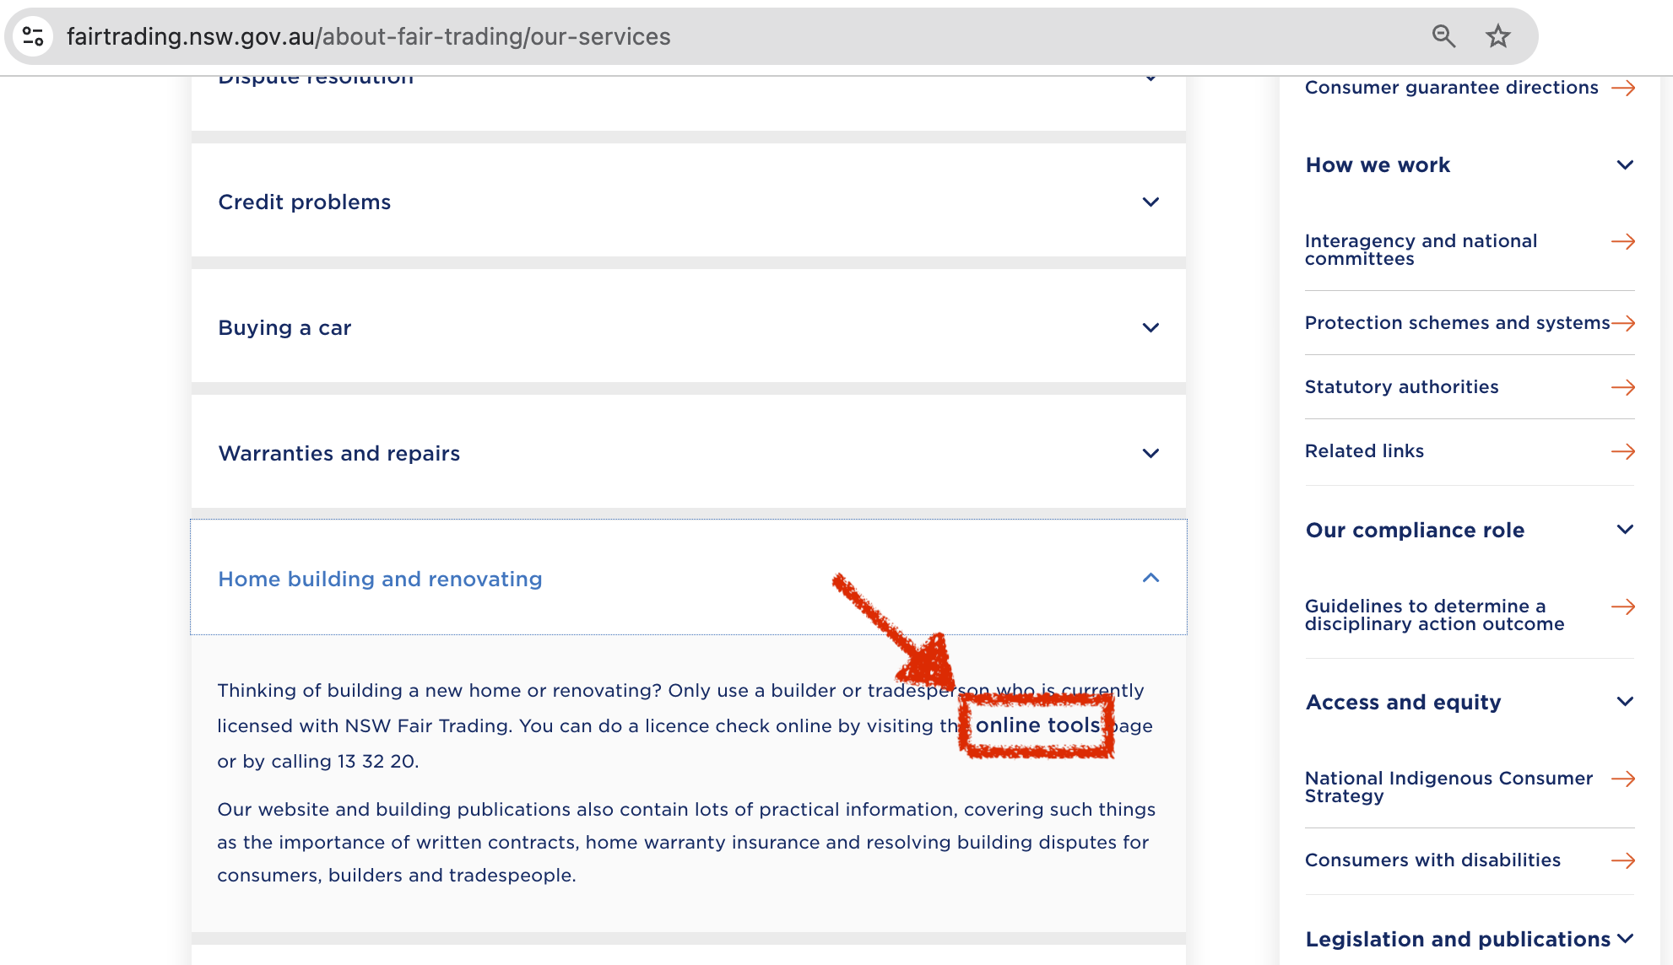This screenshot has width=1673, height=965.
Task: Expand the Credit problems accordion
Action: click(x=1150, y=202)
